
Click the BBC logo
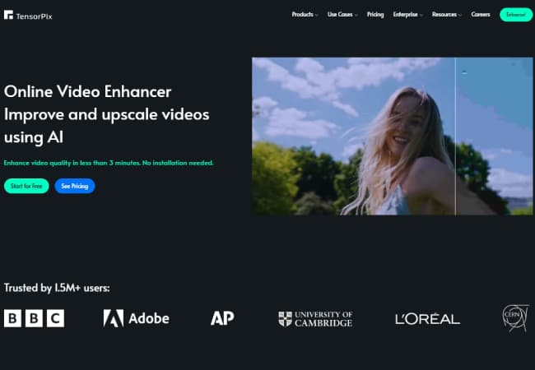34,318
